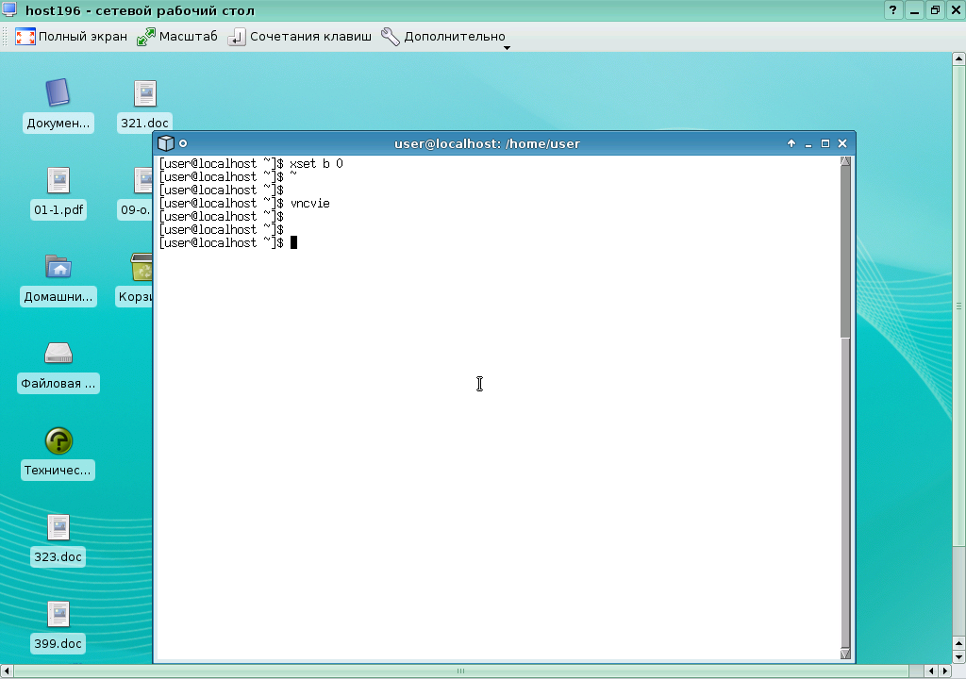Click the help question mark button
966x679 pixels.
coord(892,10)
